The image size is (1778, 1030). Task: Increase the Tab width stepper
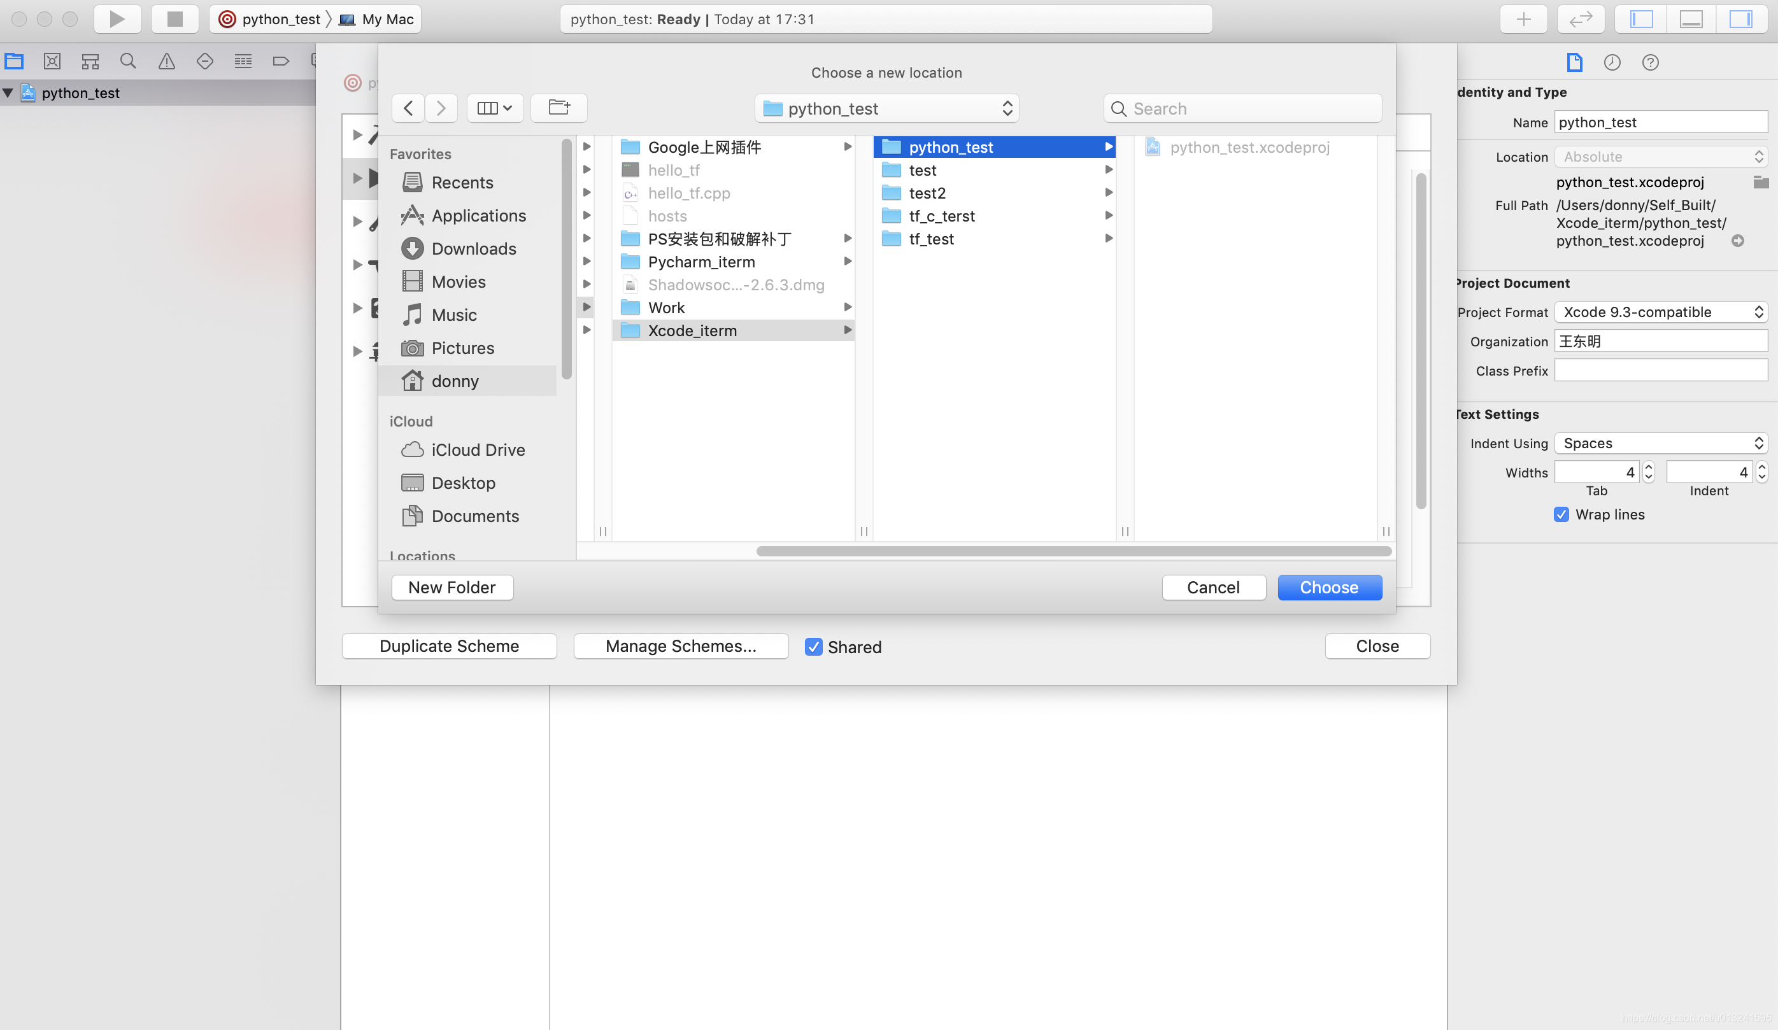(x=1648, y=468)
